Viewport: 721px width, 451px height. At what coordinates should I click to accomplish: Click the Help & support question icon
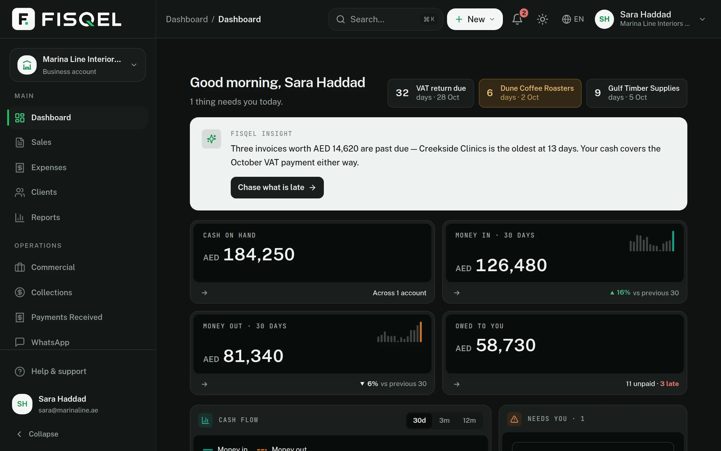tap(20, 371)
